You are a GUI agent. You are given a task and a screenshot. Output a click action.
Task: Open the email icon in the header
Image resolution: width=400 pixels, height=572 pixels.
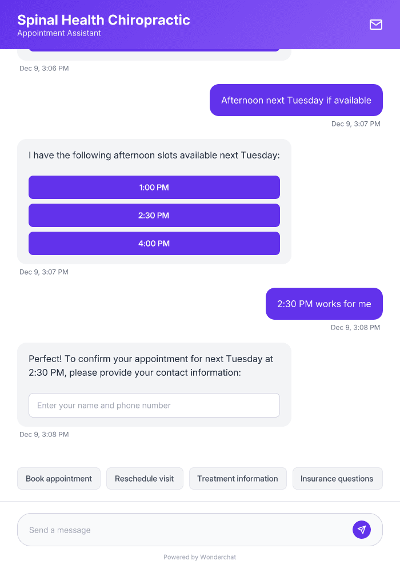[376, 25]
